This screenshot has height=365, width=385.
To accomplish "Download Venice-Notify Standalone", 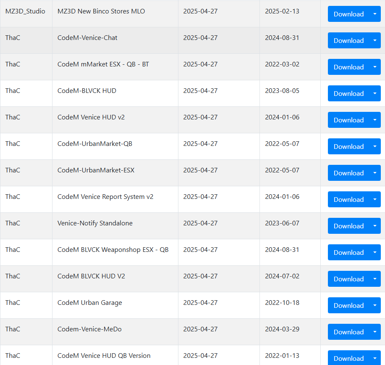I will click(348, 226).
